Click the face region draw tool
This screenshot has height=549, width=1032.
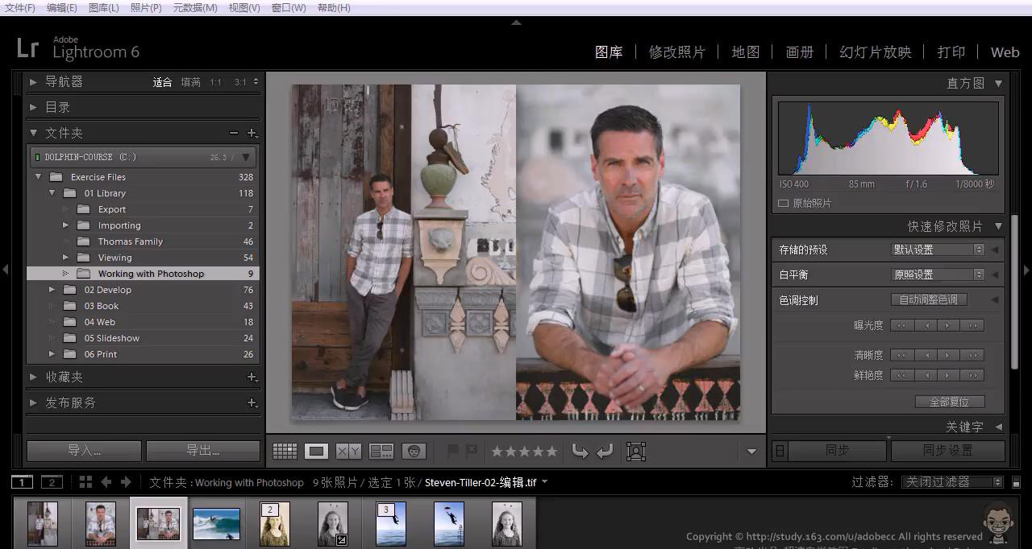(x=636, y=452)
